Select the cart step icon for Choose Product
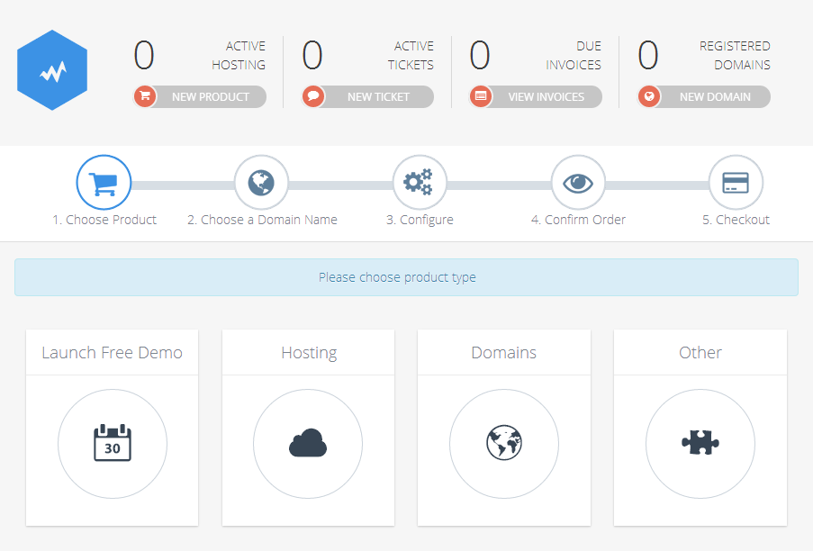The height and width of the screenshot is (551, 813). (104, 183)
